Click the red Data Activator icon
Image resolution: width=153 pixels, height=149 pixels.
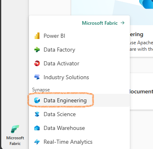[37, 63]
